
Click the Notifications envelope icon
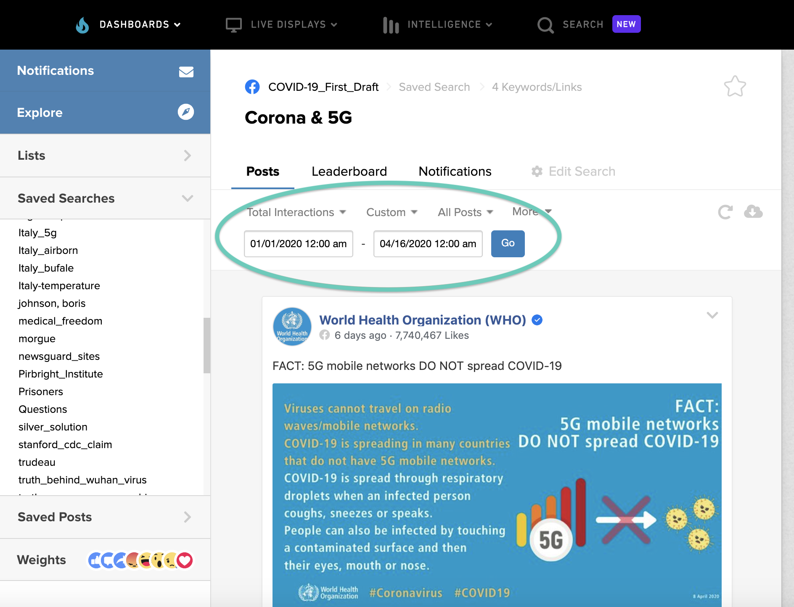pos(186,72)
